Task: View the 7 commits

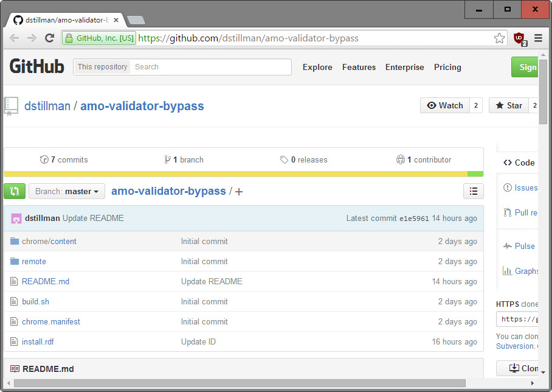Action: click(64, 159)
